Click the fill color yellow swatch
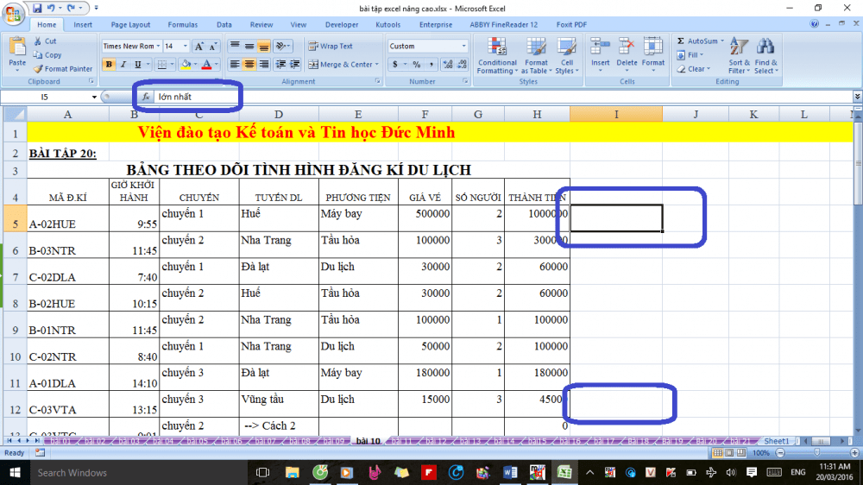This screenshot has height=485, width=863. (x=186, y=65)
